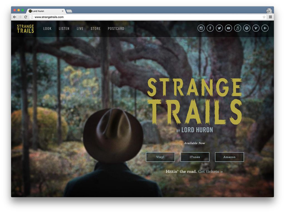This screenshot has height=213, width=285.
Task: Bookmark page with the star icon
Action: pos(264,17)
